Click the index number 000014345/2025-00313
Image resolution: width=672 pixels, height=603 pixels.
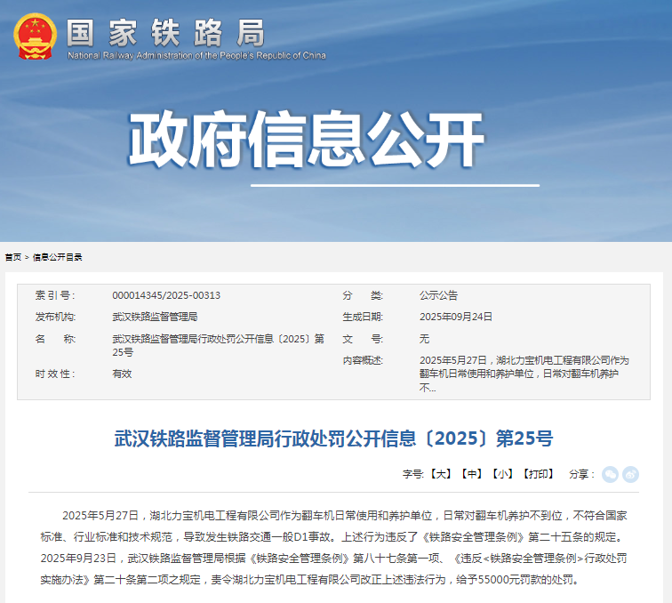click(166, 295)
